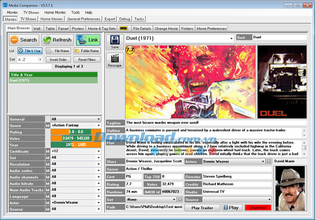
Task: Click the Path field in details
Action: [154, 207]
